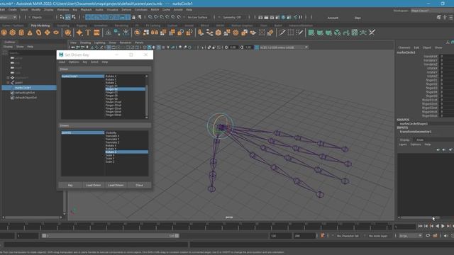The width and height of the screenshot is (454, 255).
Task: Click the polygon cube shelf icon
Action: pyautogui.click(x=13, y=33)
